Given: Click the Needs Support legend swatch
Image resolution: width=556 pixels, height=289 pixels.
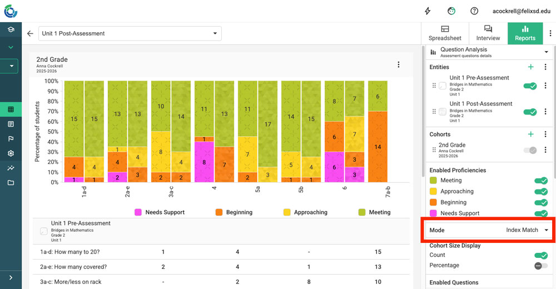Looking at the screenshot, I should click(139, 212).
